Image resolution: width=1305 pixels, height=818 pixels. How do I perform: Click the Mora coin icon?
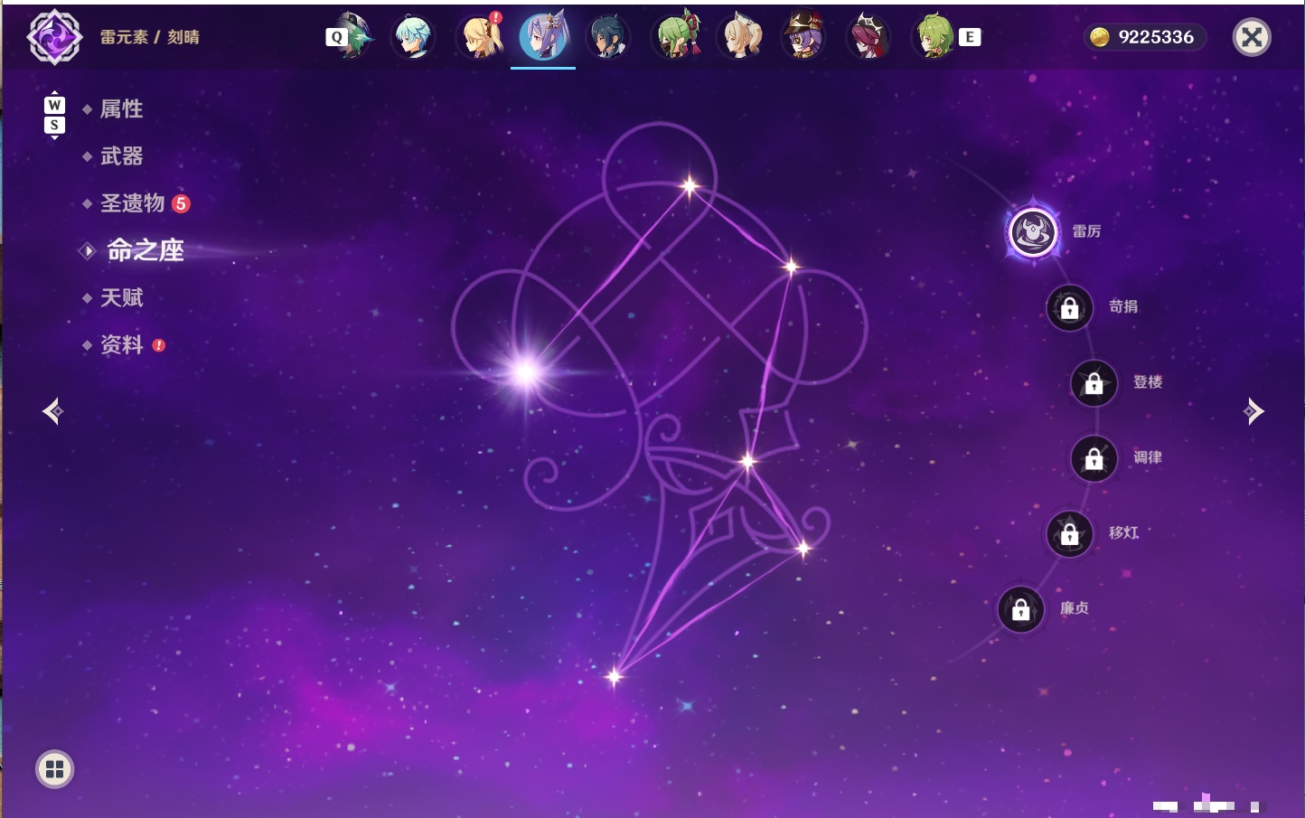(1099, 37)
